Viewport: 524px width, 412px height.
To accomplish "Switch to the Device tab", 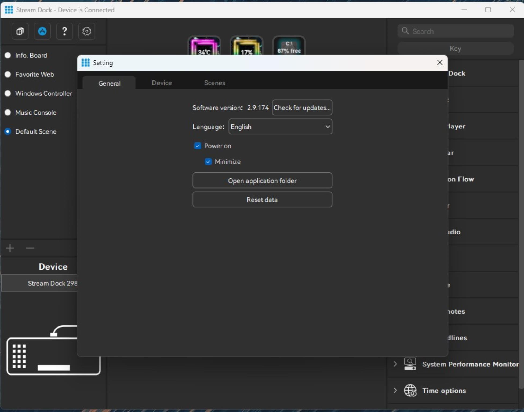I will [162, 83].
